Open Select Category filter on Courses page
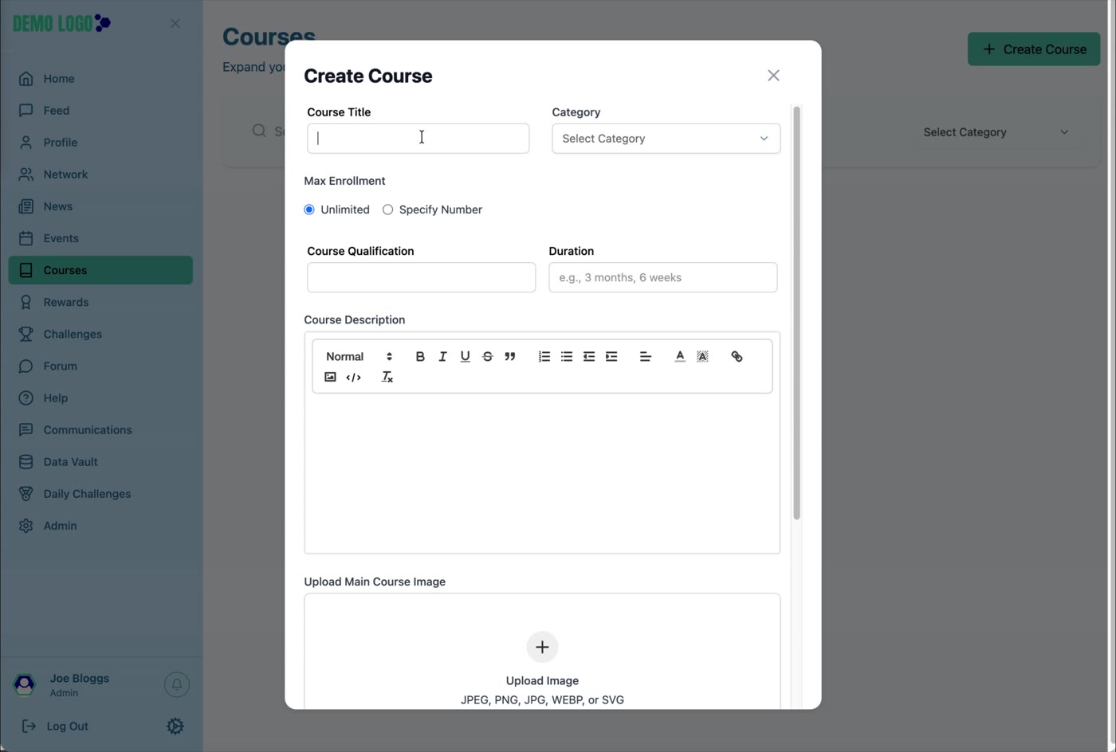 tap(996, 132)
